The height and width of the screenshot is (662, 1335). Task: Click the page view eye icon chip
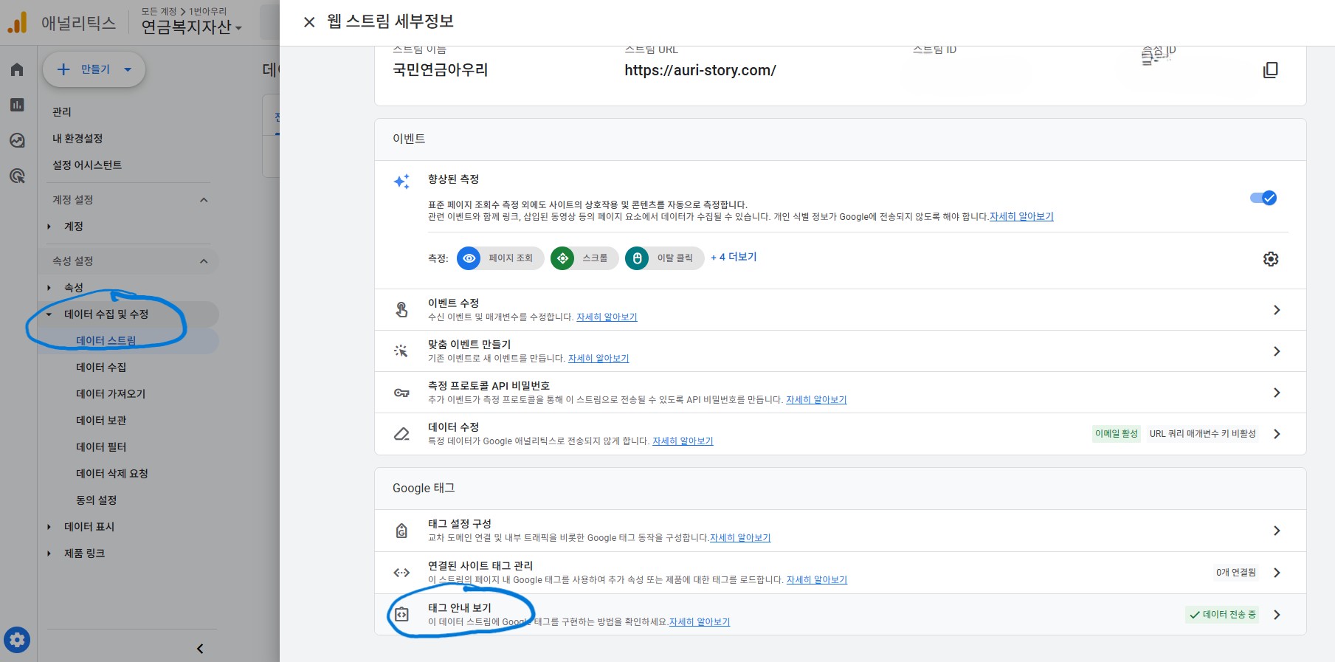pyautogui.click(x=469, y=258)
